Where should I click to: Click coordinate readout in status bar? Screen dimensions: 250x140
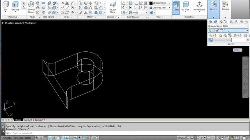17,138
